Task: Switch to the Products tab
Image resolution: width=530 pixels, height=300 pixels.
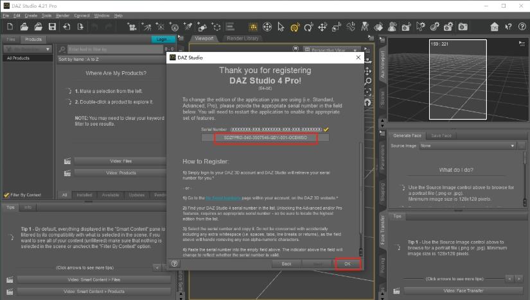Action: [33, 40]
